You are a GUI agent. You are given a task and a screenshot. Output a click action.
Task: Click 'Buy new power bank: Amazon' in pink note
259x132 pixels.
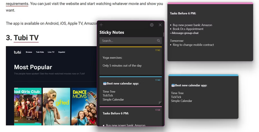coord(192,25)
